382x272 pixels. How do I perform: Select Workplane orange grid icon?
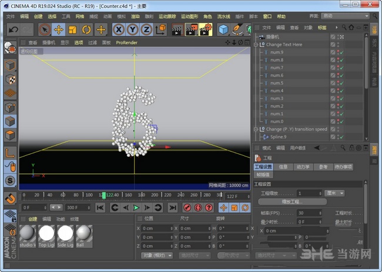[x=10, y=93]
